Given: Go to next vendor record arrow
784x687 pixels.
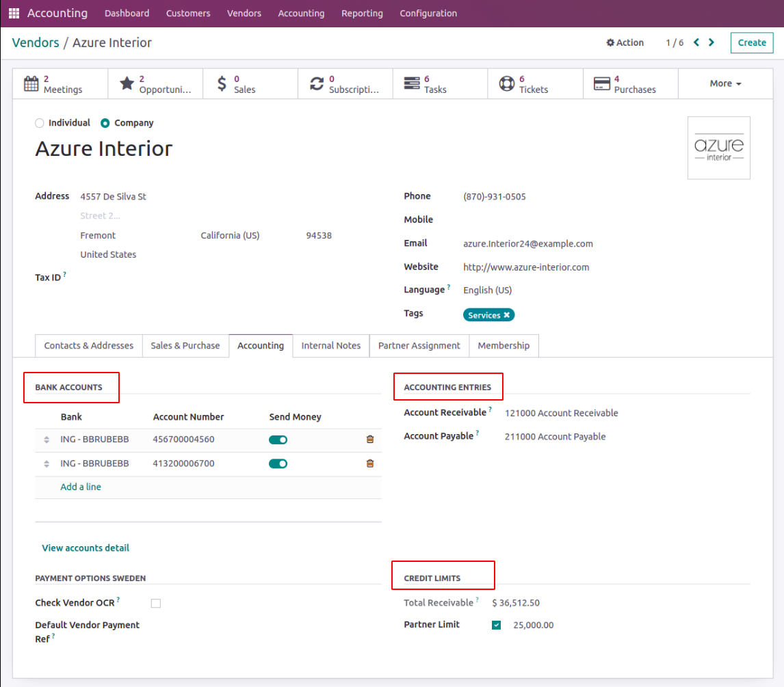Looking at the screenshot, I should point(711,42).
